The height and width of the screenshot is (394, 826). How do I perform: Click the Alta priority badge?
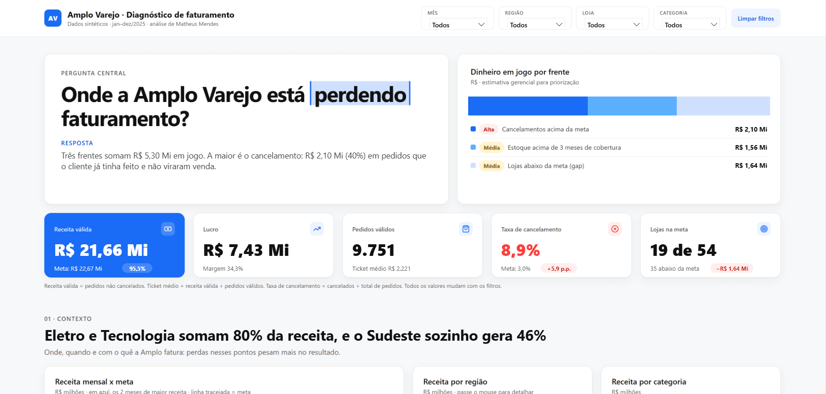pos(489,129)
